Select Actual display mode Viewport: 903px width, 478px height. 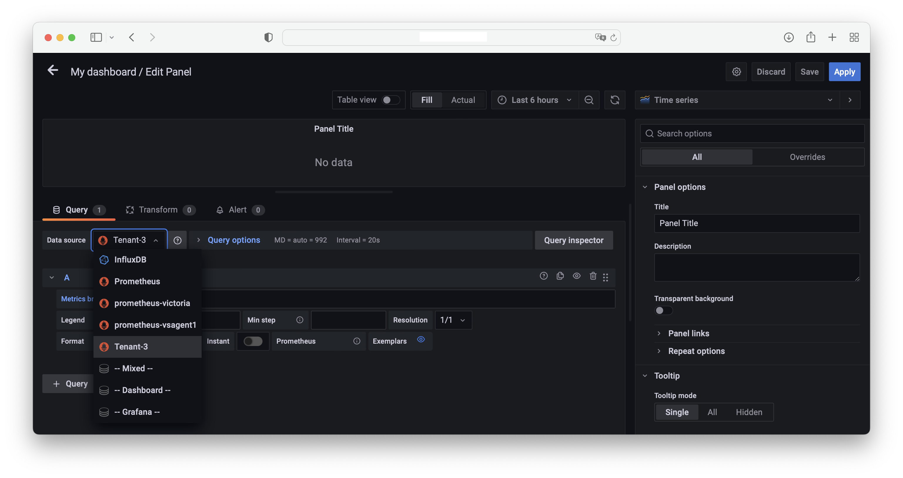coord(463,100)
